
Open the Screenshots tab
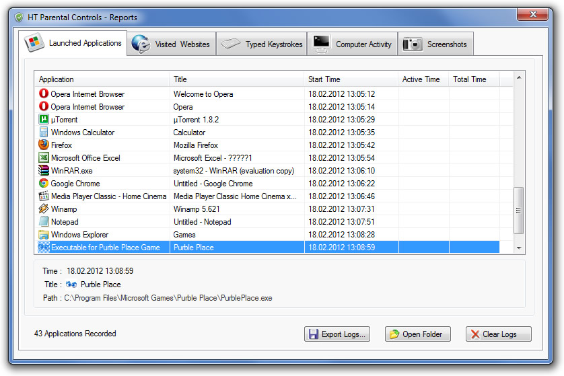tap(436, 44)
